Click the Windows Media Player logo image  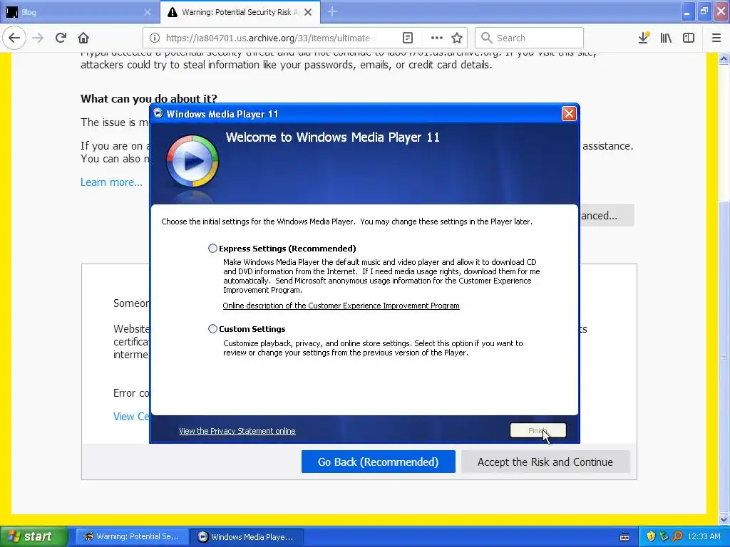[192, 161]
